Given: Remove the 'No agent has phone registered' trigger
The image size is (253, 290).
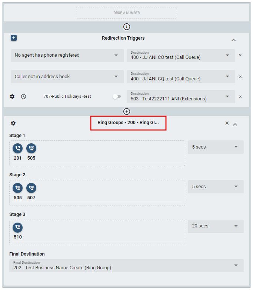Looking at the screenshot, I should (x=240, y=55).
